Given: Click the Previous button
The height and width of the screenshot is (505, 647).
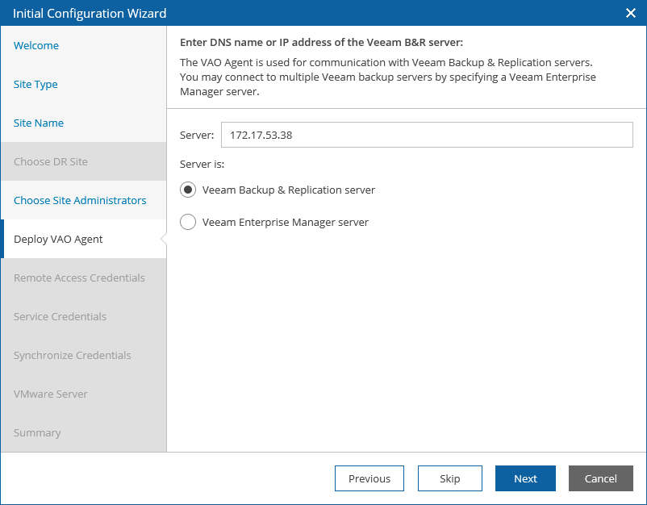Looking at the screenshot, I should point(369,478).
